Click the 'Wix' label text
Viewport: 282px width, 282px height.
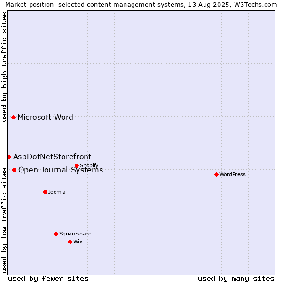(78, 242)
